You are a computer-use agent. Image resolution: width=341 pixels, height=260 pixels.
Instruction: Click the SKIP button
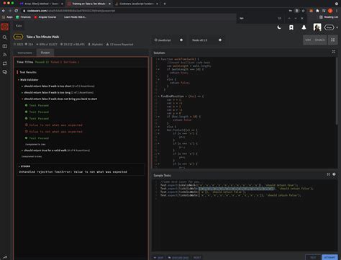(159, 258)
